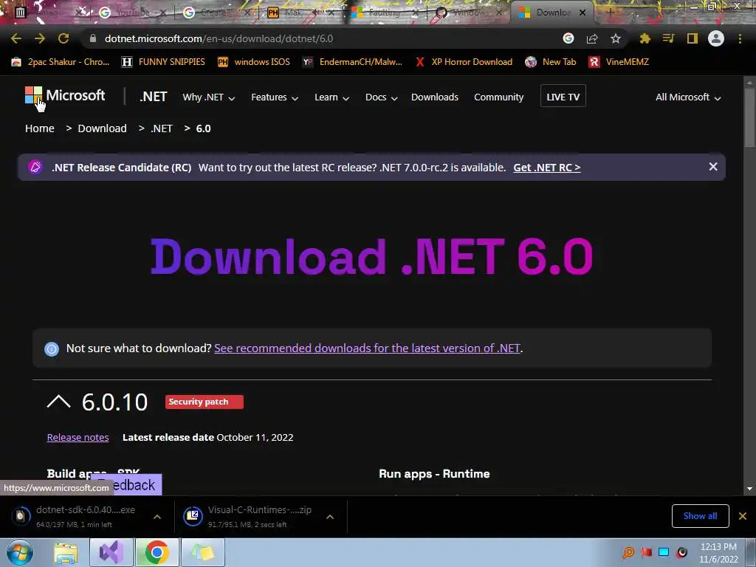The image size is (756, 567).
Task: Open the Windows Start menu
Action: point(19,552)
